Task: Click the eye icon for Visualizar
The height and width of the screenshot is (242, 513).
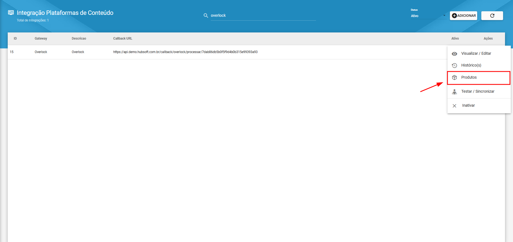Action: click(454, 54)
